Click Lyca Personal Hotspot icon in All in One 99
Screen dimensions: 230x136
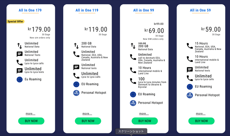pos(133,103)
